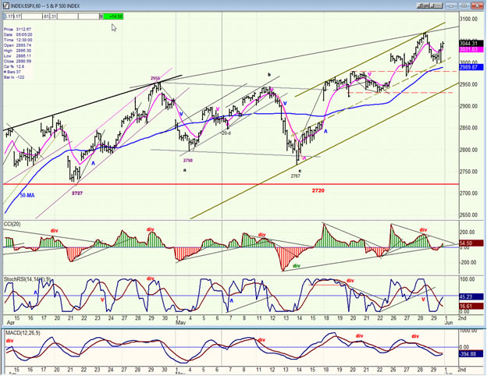This screenshot has height=376, width=487.
Task: Click the green 'div' label in CCI panel
Action: tap(297, 266)
